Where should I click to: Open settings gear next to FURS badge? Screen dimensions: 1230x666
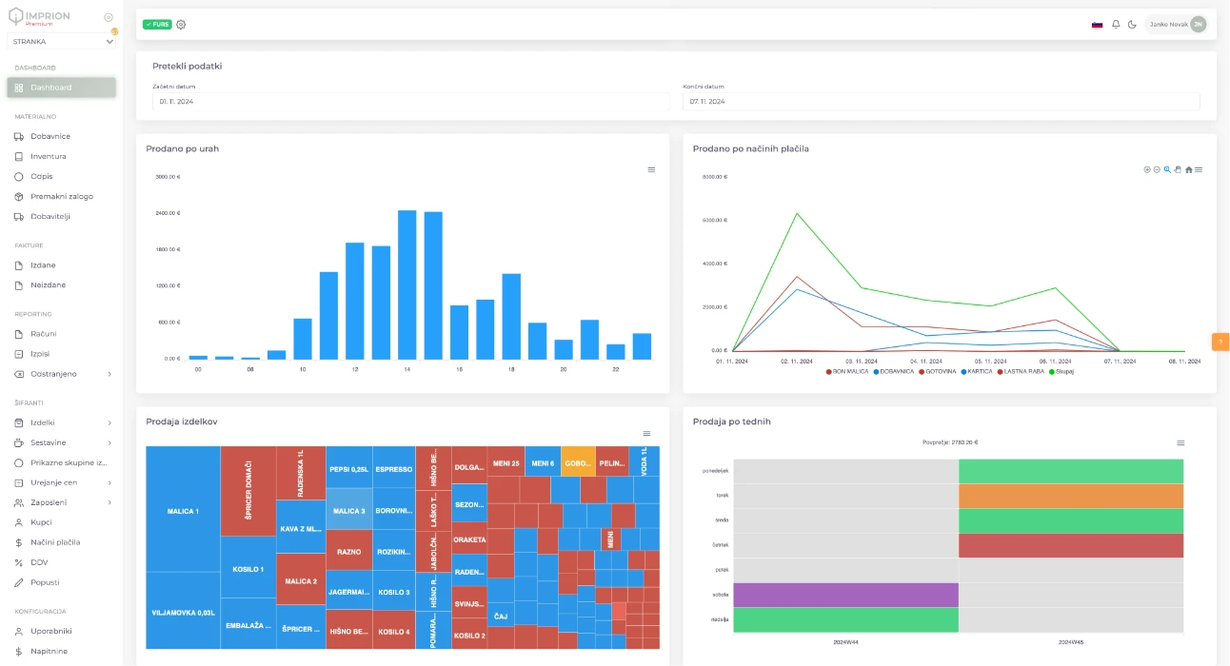(x=181, y=24)
